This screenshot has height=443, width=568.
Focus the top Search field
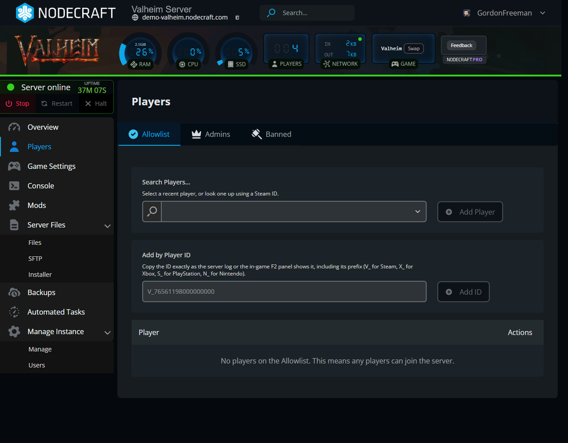(x=307, y=13)
